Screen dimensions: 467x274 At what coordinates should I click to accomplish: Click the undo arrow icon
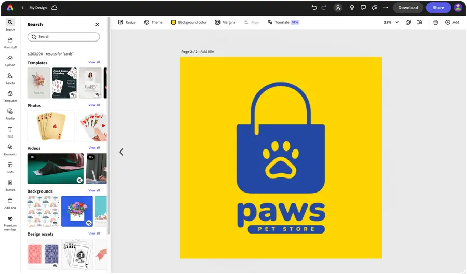[x=314, y=8]
